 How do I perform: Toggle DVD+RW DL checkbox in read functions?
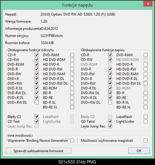[x=37, y=102]
